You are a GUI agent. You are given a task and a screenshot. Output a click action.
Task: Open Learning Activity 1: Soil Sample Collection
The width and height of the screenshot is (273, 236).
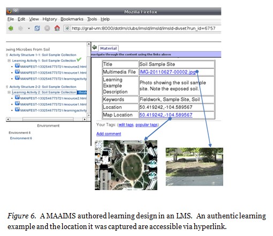pos(44,61)
